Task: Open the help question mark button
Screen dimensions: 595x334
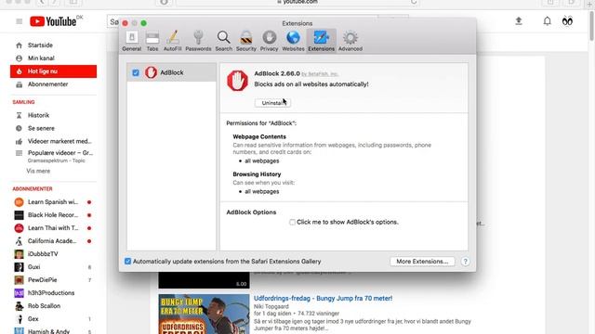Action: pos(465,262)
